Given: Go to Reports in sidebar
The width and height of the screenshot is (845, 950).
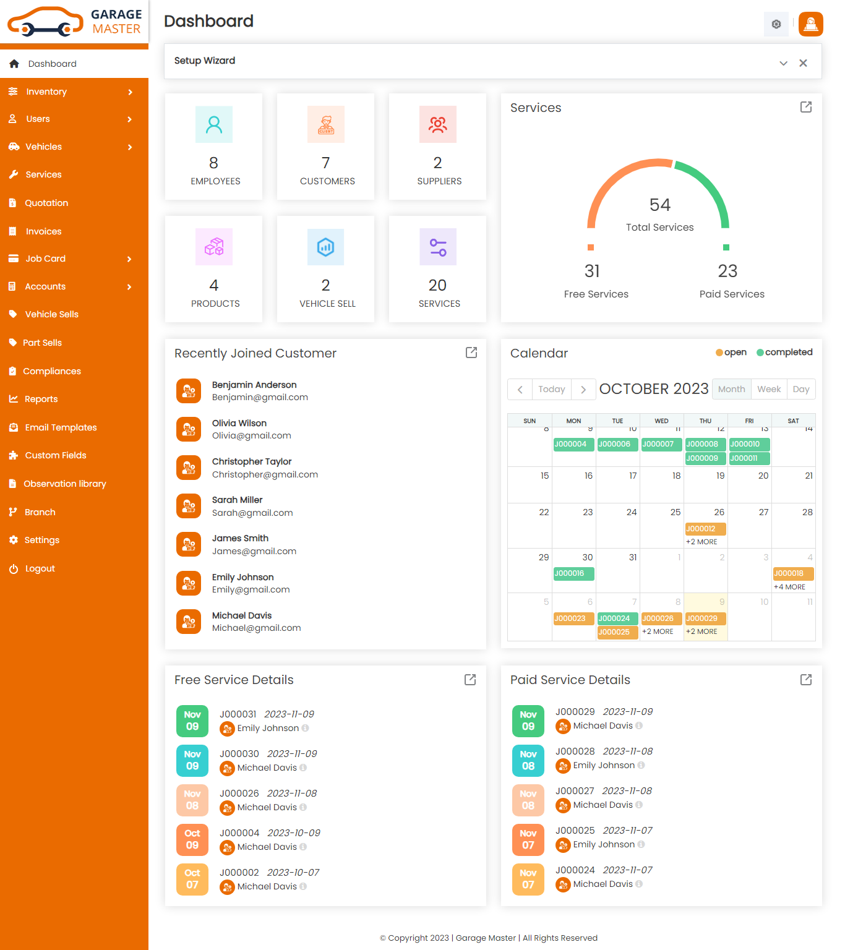Looking at the screenshot, I should pyautogui.click(x=41, y=399).
